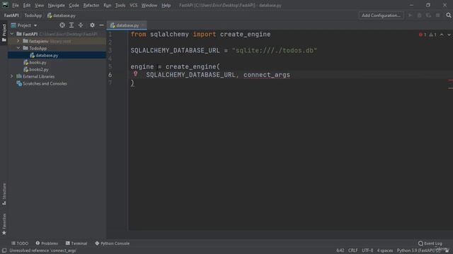Image resolution: width=453 pixels, height=254 pixels.
Task: Toggle the Project tool window side tab
Action: pyautogui.click(x=4, y=32)
